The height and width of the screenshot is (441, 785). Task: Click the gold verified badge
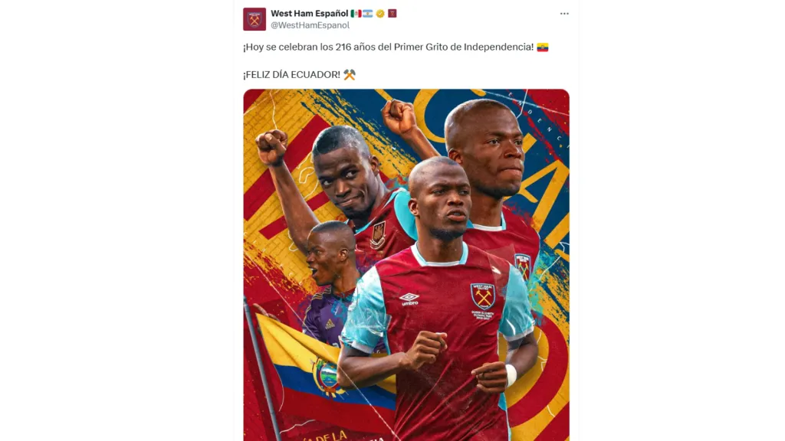click(x=380, y=14)
